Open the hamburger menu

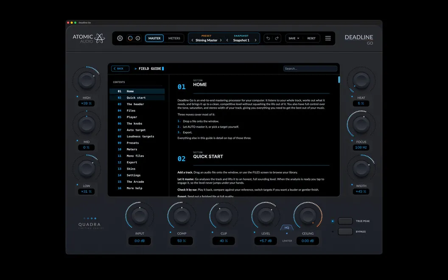pos(328,38)
